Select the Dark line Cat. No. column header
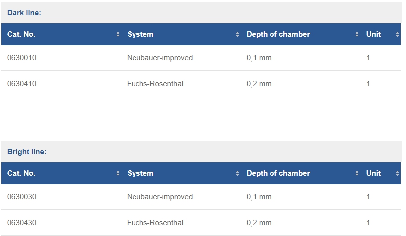The width and height of the screenshot is (406, 236). click(21, 34)
